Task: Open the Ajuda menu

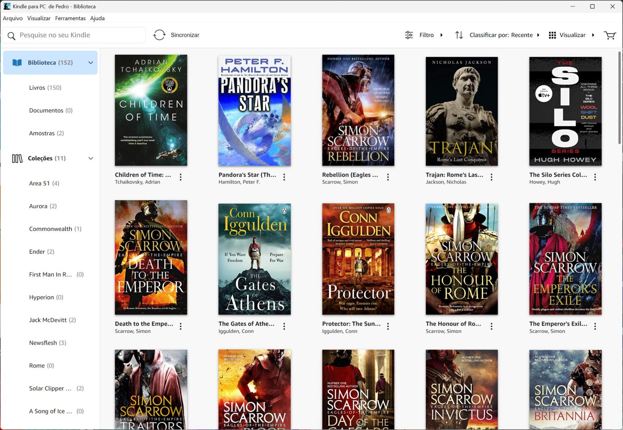Action: point(97,18)
